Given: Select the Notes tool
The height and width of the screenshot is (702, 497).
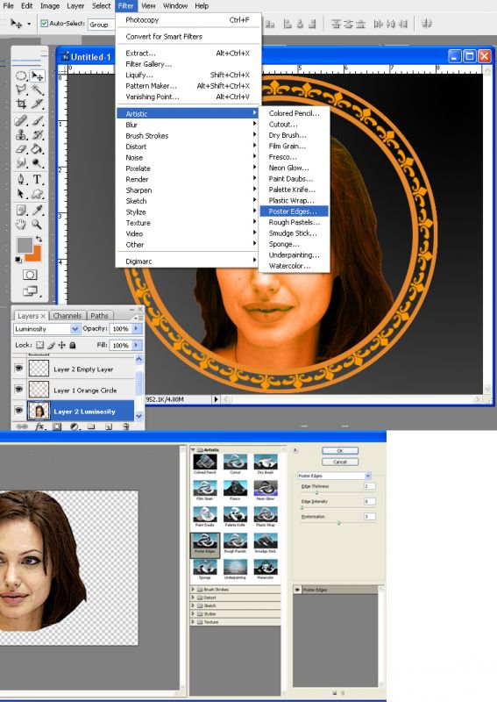Looking at the screenshot, I should [x=21, y=210].
